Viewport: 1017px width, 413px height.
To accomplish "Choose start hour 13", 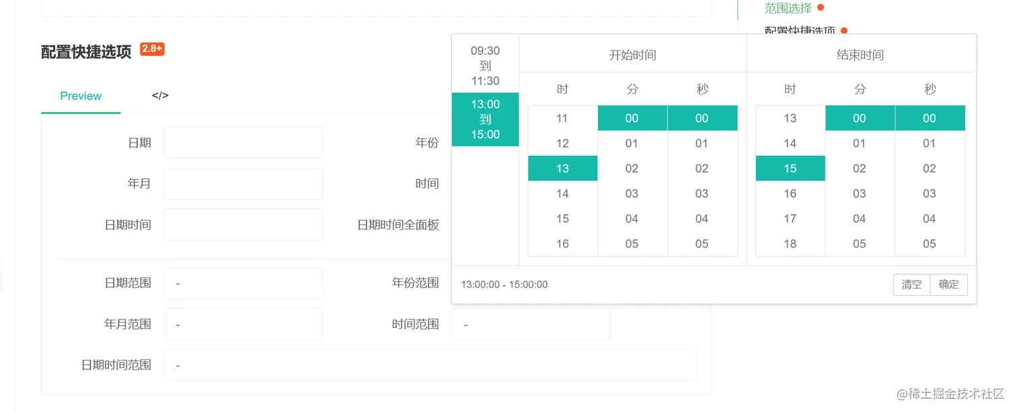I will tap(562, 169).
